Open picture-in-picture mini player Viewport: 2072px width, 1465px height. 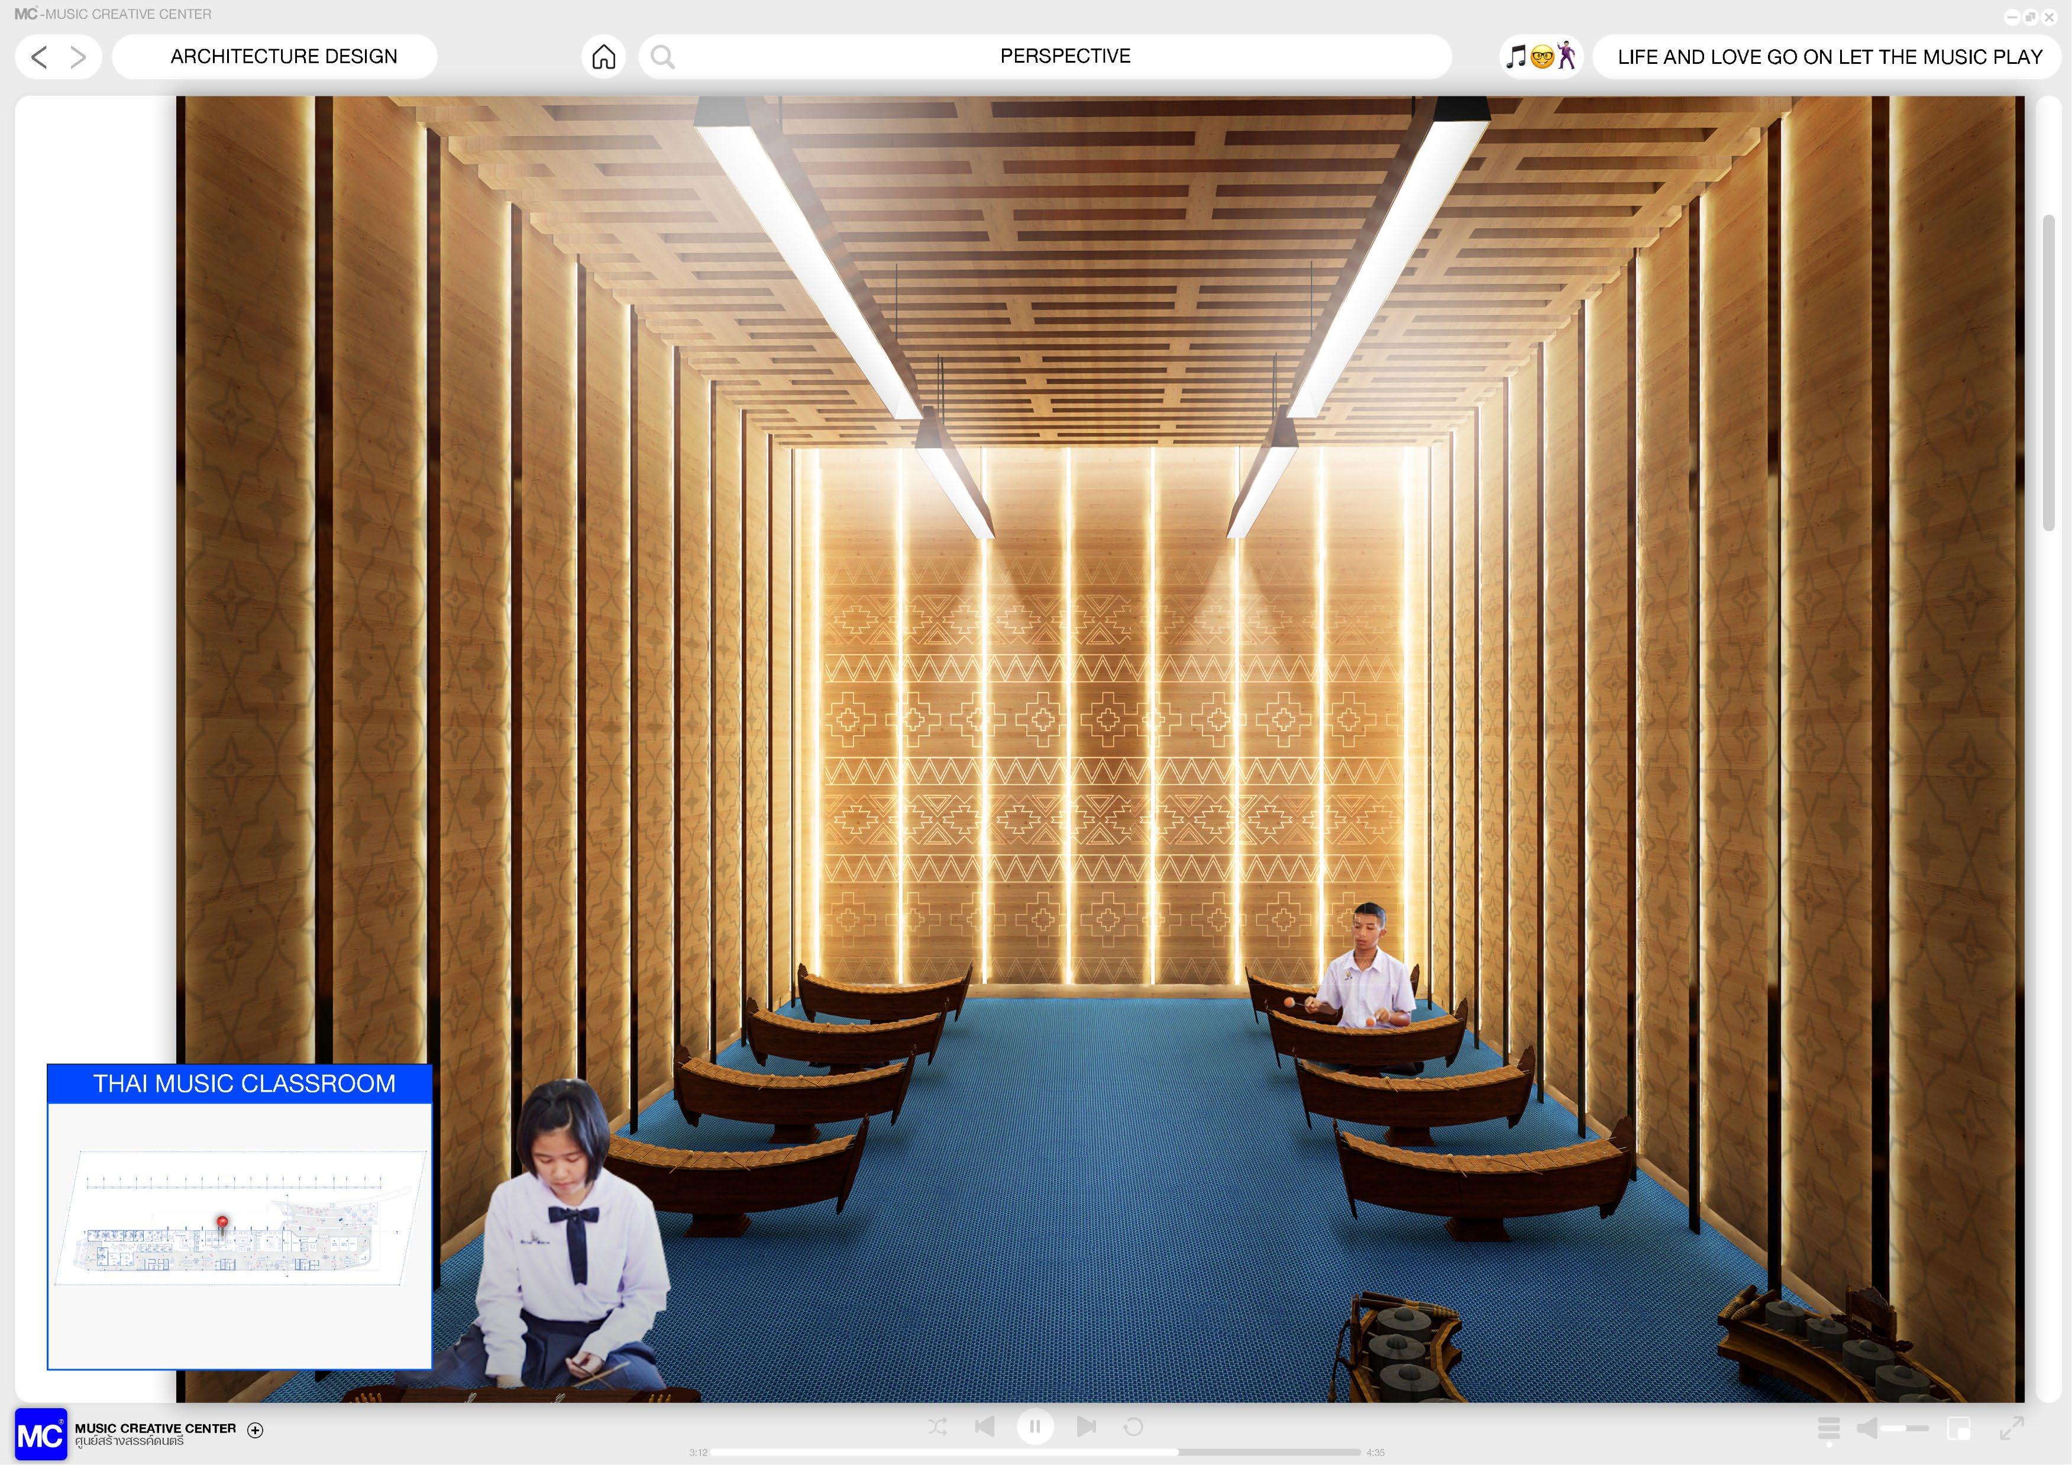pyautogui.click(x=1958, y=1428)
